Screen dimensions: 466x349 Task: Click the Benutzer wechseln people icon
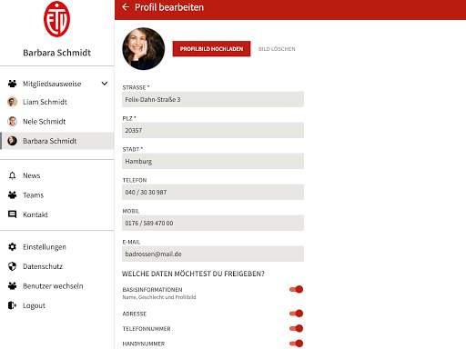12,285
